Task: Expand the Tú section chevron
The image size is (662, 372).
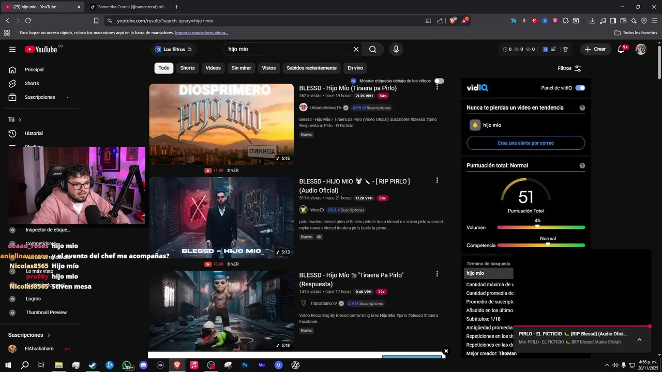Action: (x=20, y=120)
